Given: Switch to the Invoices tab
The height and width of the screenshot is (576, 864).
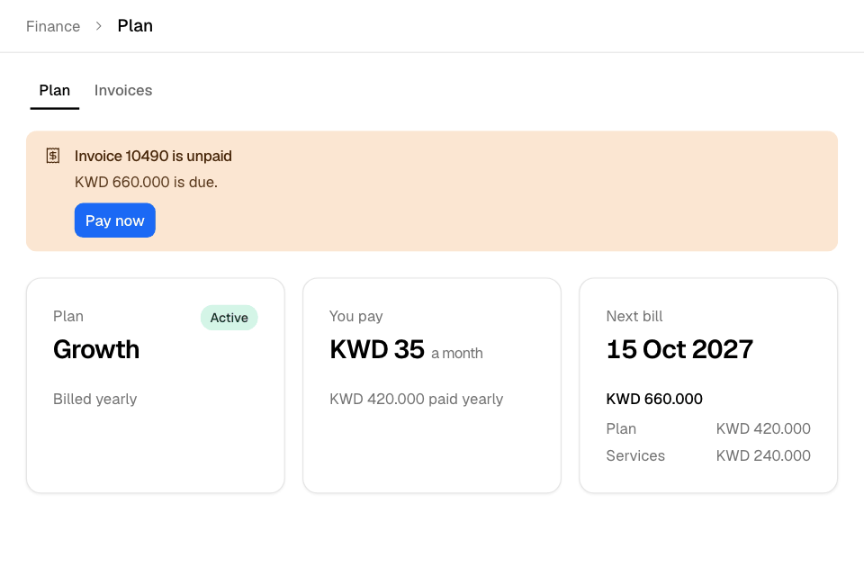Looking at the screenshot, I should click(x=123, y=90).
